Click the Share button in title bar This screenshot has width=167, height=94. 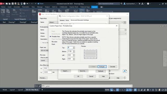click(x=40, y=4)
